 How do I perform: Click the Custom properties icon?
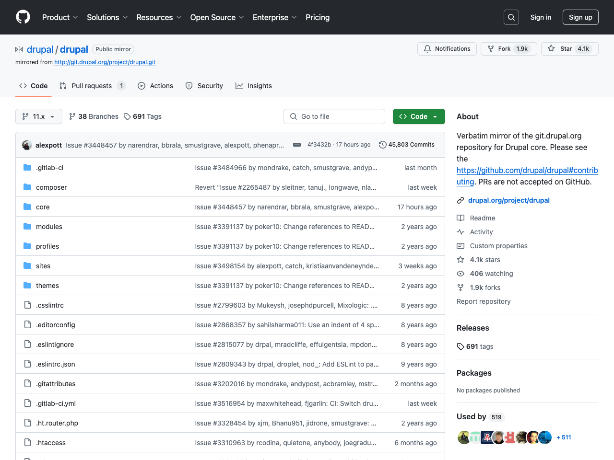click(x=460, y=246)
